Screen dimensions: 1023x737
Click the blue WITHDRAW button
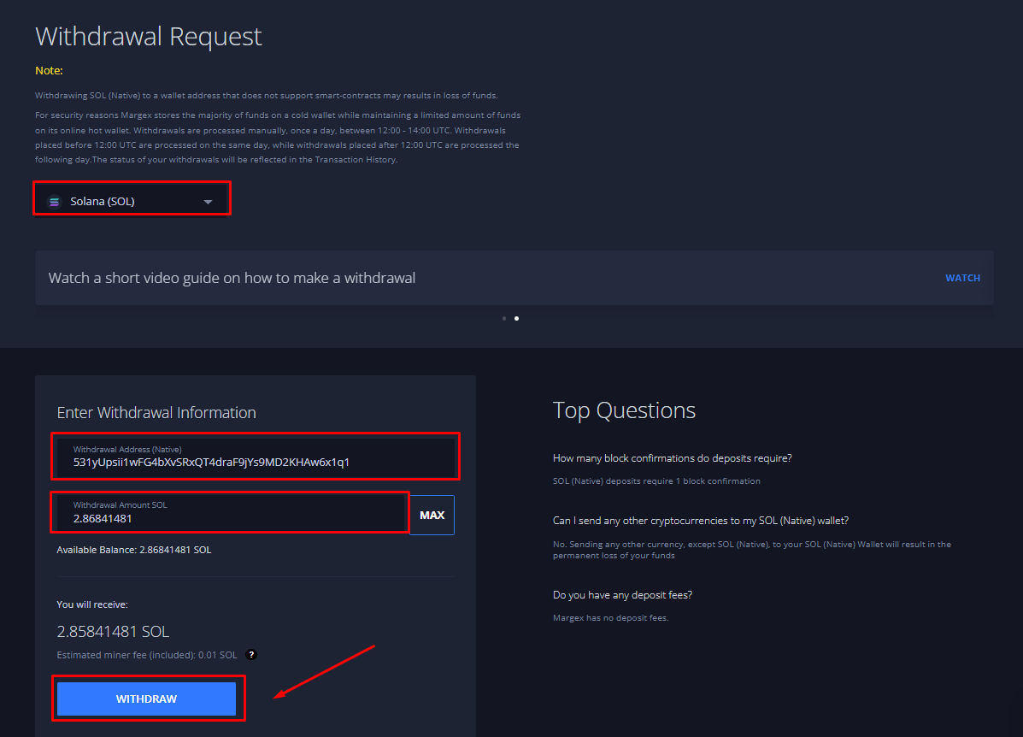coord(146,699)
